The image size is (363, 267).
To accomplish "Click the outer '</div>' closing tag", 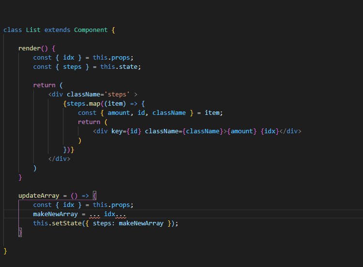I will (59, 159).
